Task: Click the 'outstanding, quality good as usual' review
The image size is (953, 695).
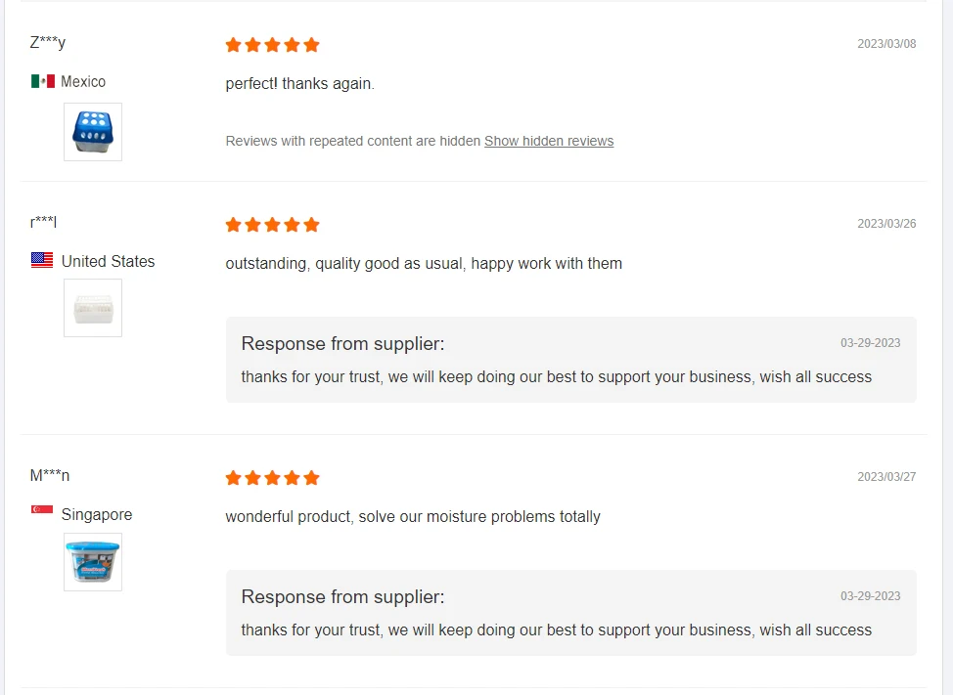Action: coord(424,263)
